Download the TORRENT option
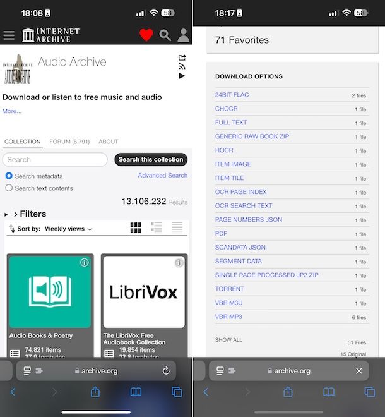The width and height of the screenshot is (385, 417). (229, 289)
